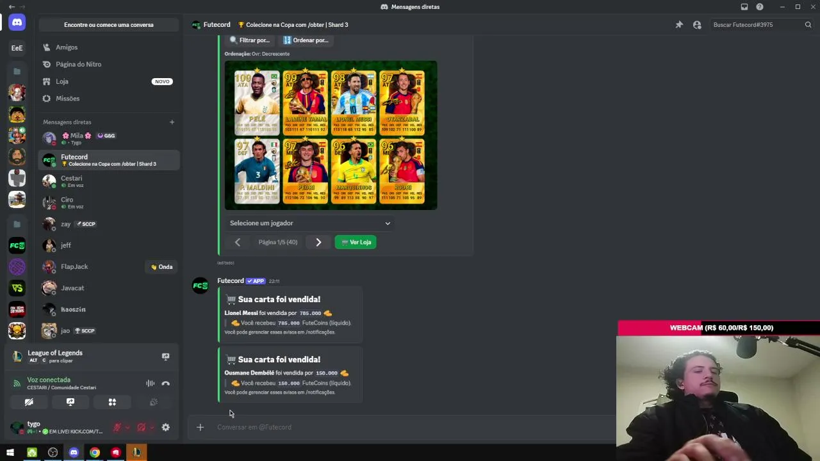The image size is (820, 461).
Task: Click the 'Página 1/5 (40)' page indicator
Action: 278,242
